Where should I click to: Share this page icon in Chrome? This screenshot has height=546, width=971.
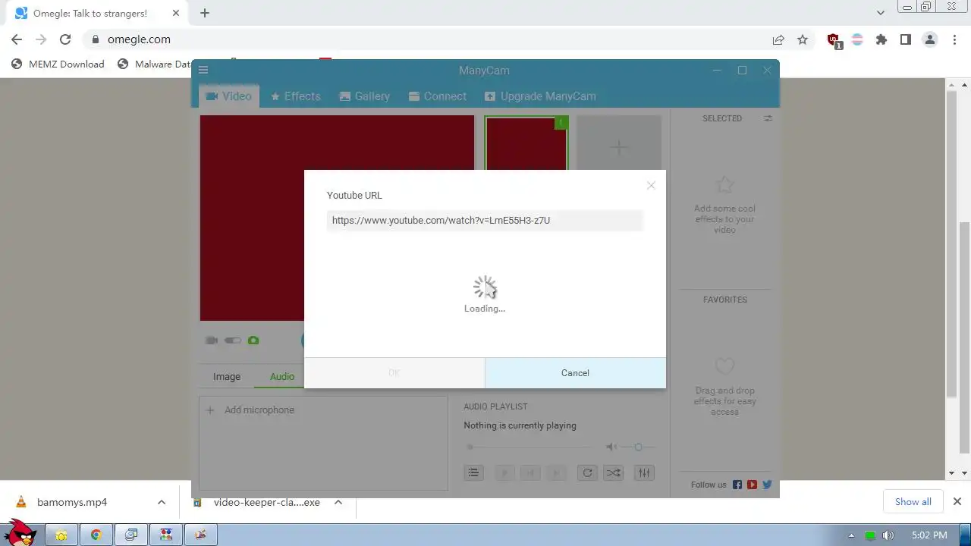click(778, 39)
